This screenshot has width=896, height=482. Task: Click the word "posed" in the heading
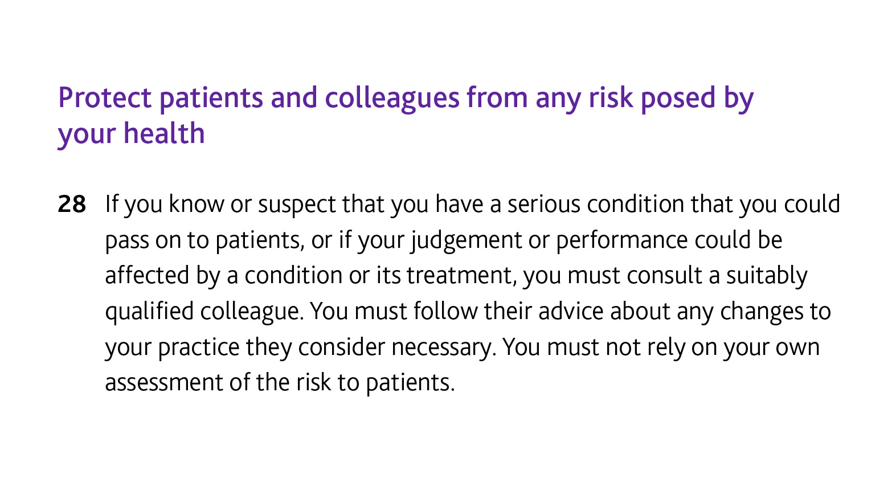(x=678, y=98)
